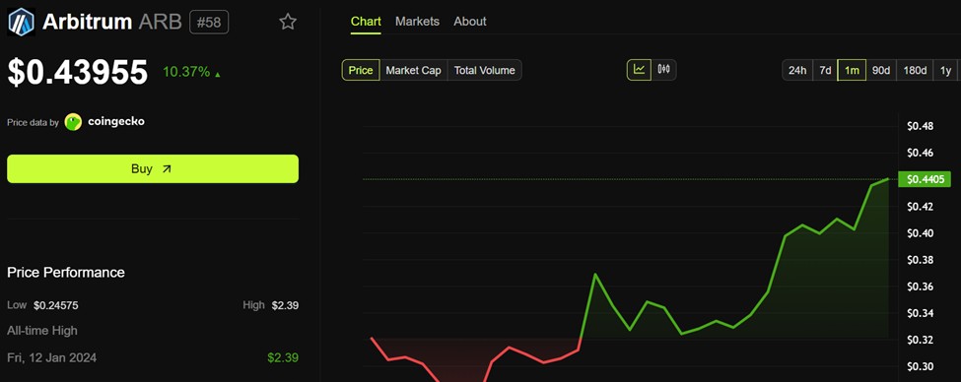Set chart range to 1m
961x382 pixels.
tap(852, 71)
